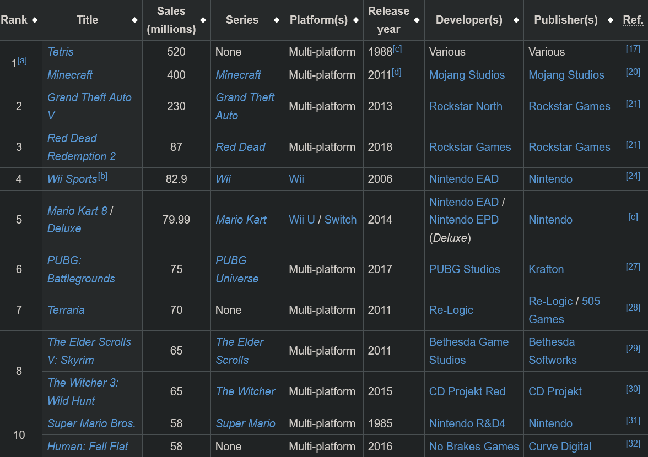Sort table by Rank column arrows

[35, 20]
